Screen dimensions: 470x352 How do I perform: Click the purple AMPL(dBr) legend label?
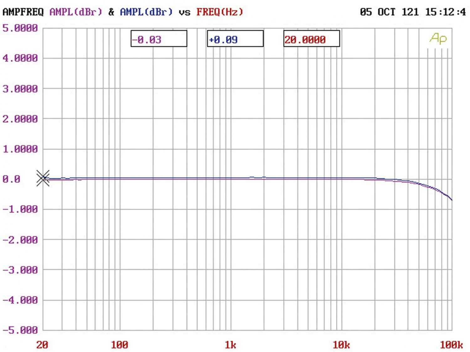(76, 12)
